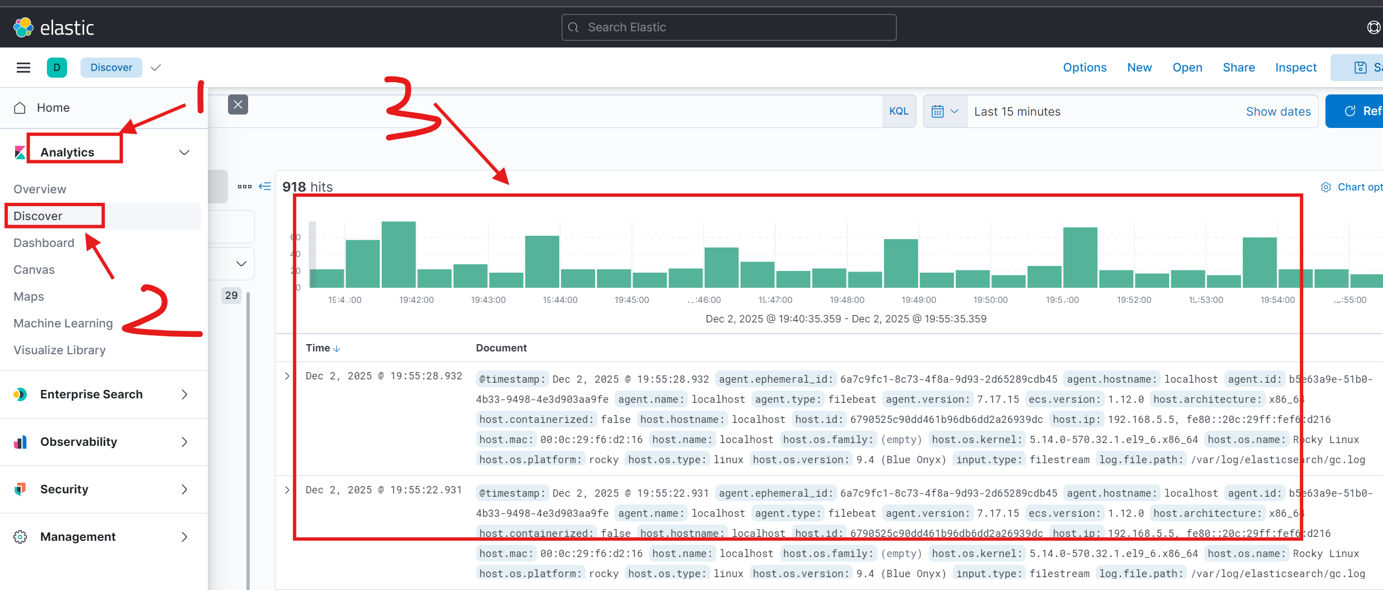Open Chart options with the gear icon
This screenshot has height=590, width=1383.
click(1327, 187)
